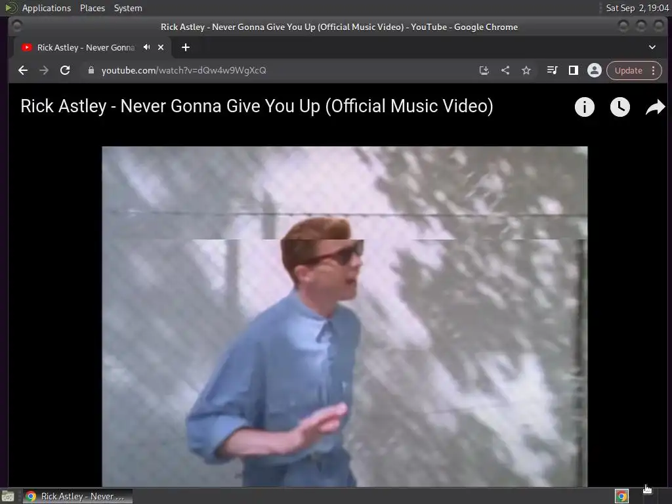Image resolution: width=672 pixels, height=504 pixels.
Task: Click the clock date Sat Sep 2
Action: (637, 8)
